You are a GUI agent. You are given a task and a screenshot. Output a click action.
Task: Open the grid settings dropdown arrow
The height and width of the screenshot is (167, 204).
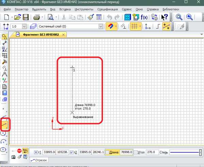[x=140, y=27]
